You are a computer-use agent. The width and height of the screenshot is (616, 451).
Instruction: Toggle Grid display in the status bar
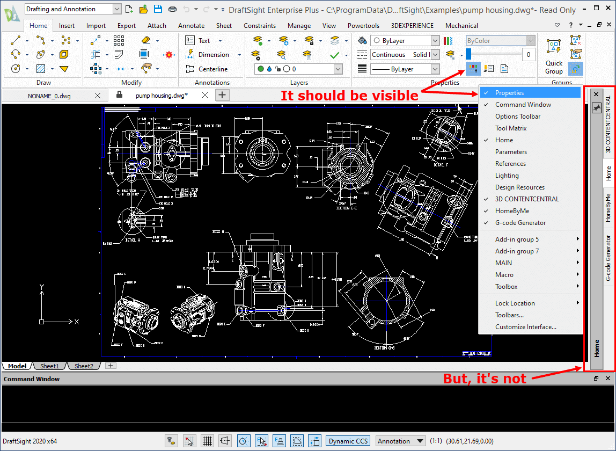[208, 441]
